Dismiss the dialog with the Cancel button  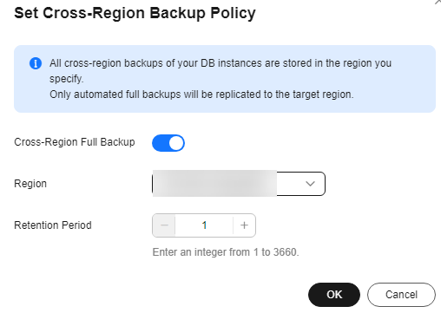[x=401, y=295]
